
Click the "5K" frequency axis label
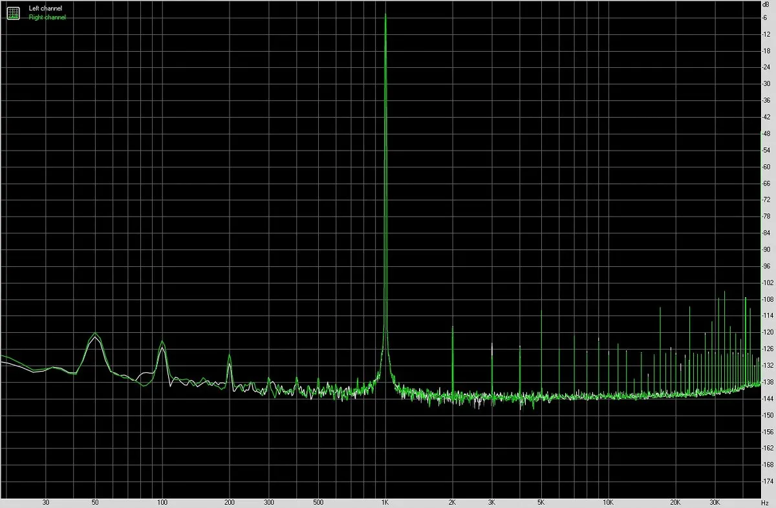click(541, 502)
